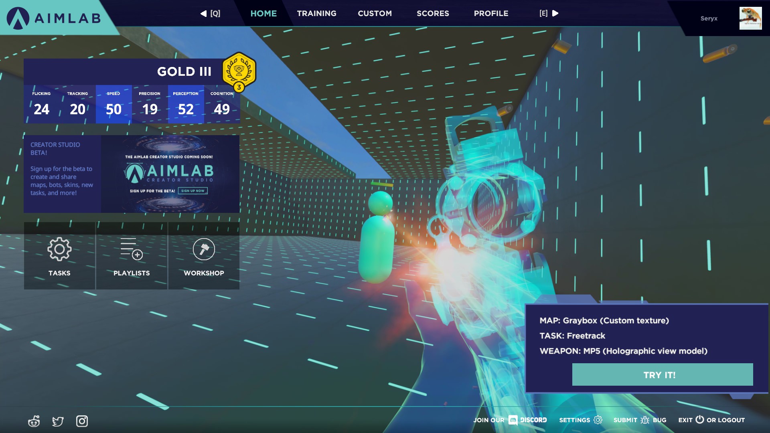
Task: Open the Instagram social icon
Action: [x=82, y=421]
